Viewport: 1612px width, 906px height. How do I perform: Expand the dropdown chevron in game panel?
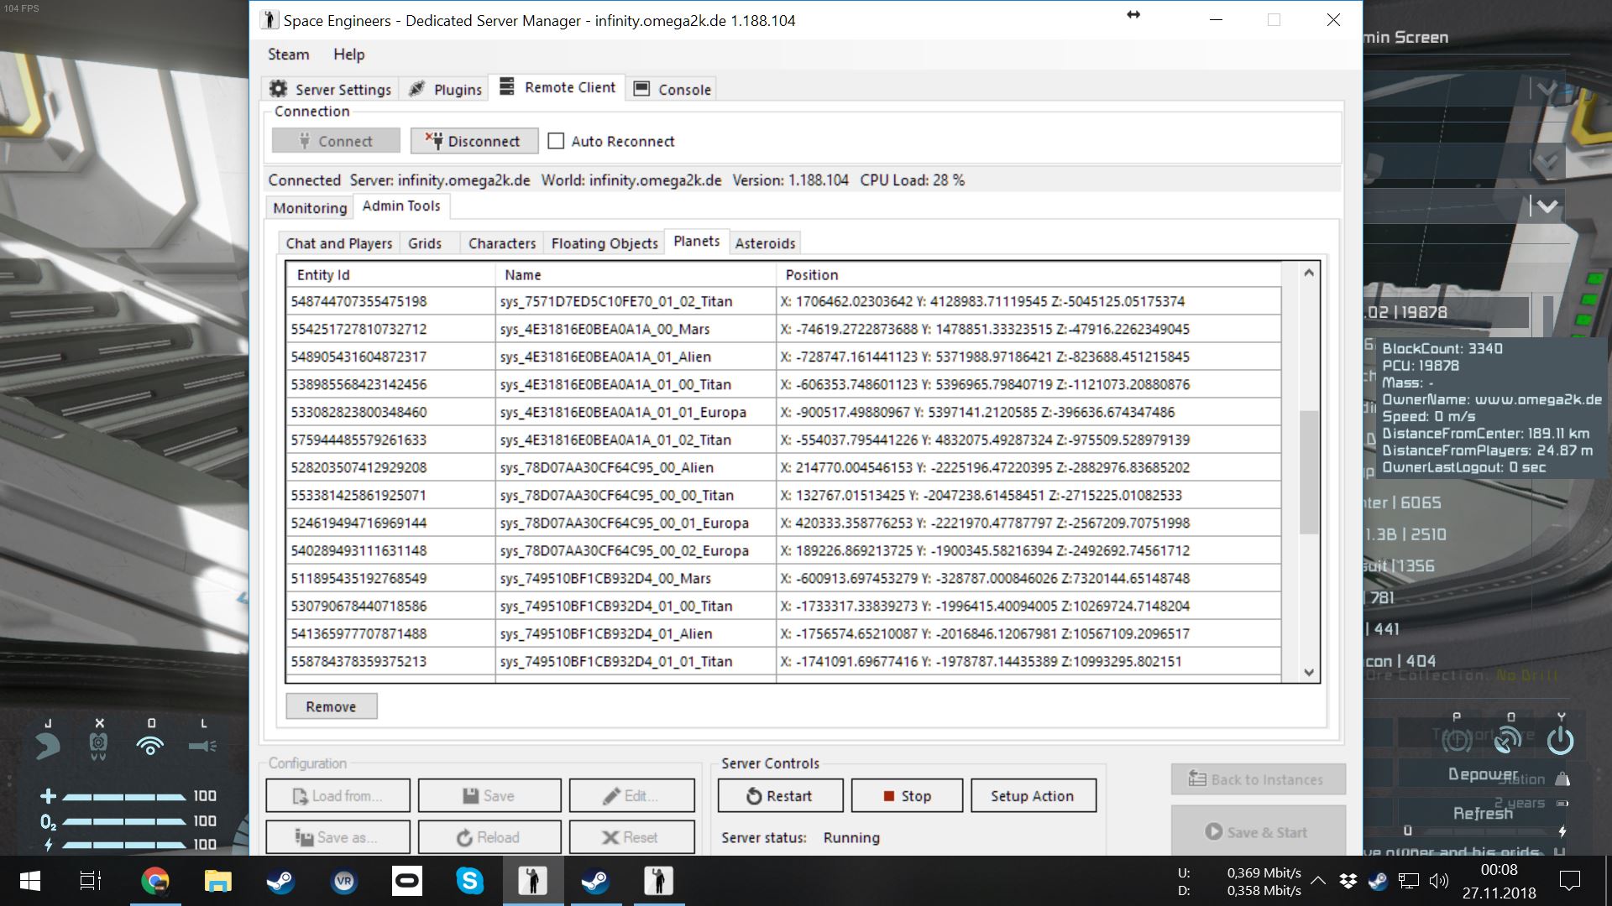1547,206
